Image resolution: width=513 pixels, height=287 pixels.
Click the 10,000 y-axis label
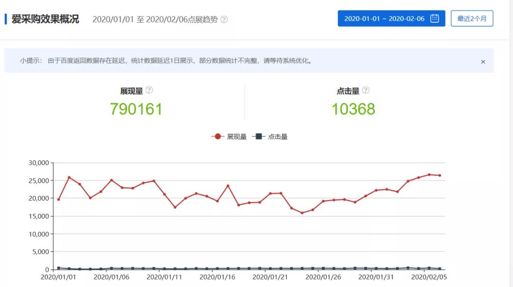coord(38,234)
